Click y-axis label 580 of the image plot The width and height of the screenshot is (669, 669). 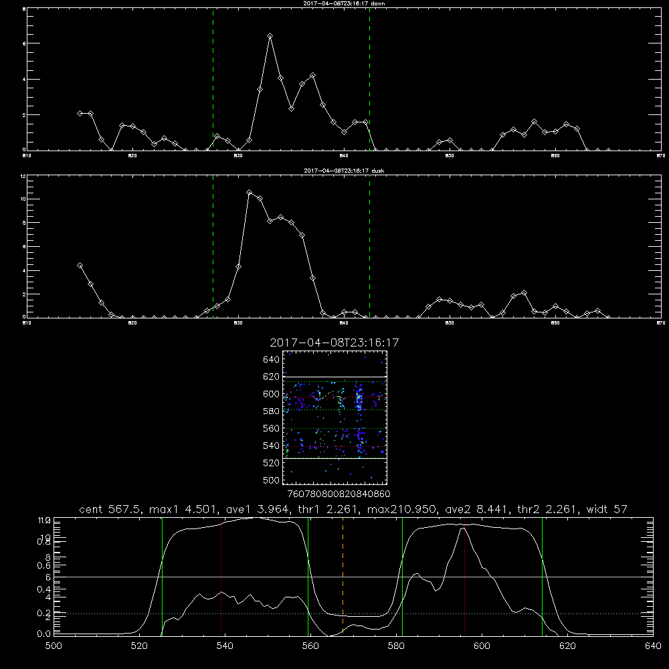click(x=272, y=411)
